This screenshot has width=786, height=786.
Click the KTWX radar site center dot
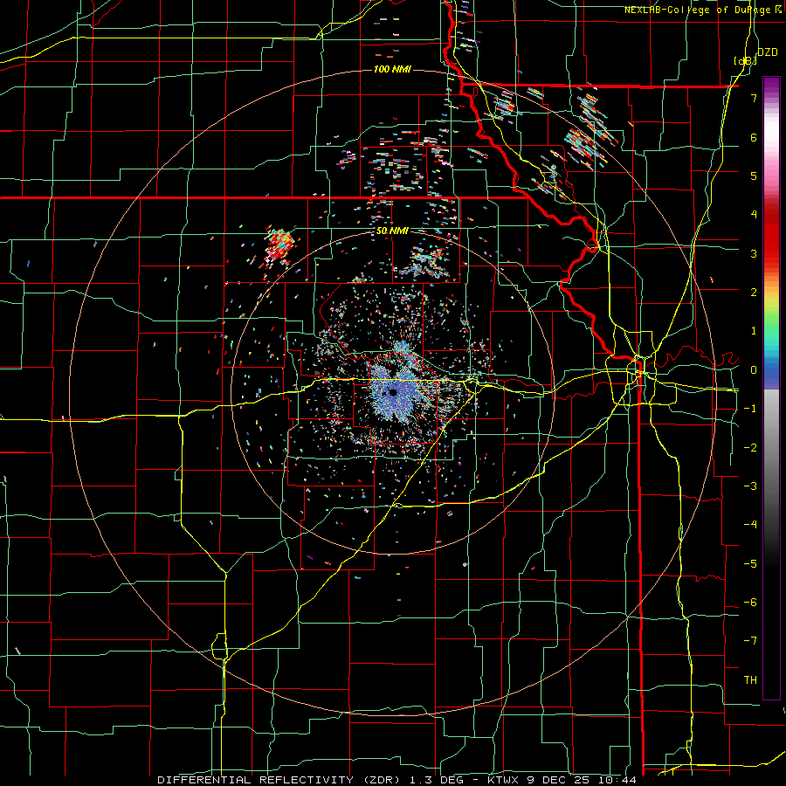[392, 393]
